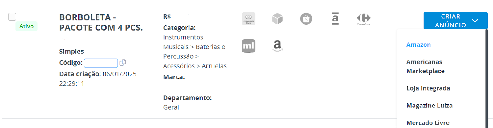Select the Magazine Luiza menu option
Image resolution: width=493 pixels, height=128 pixels.
(429, 106)
